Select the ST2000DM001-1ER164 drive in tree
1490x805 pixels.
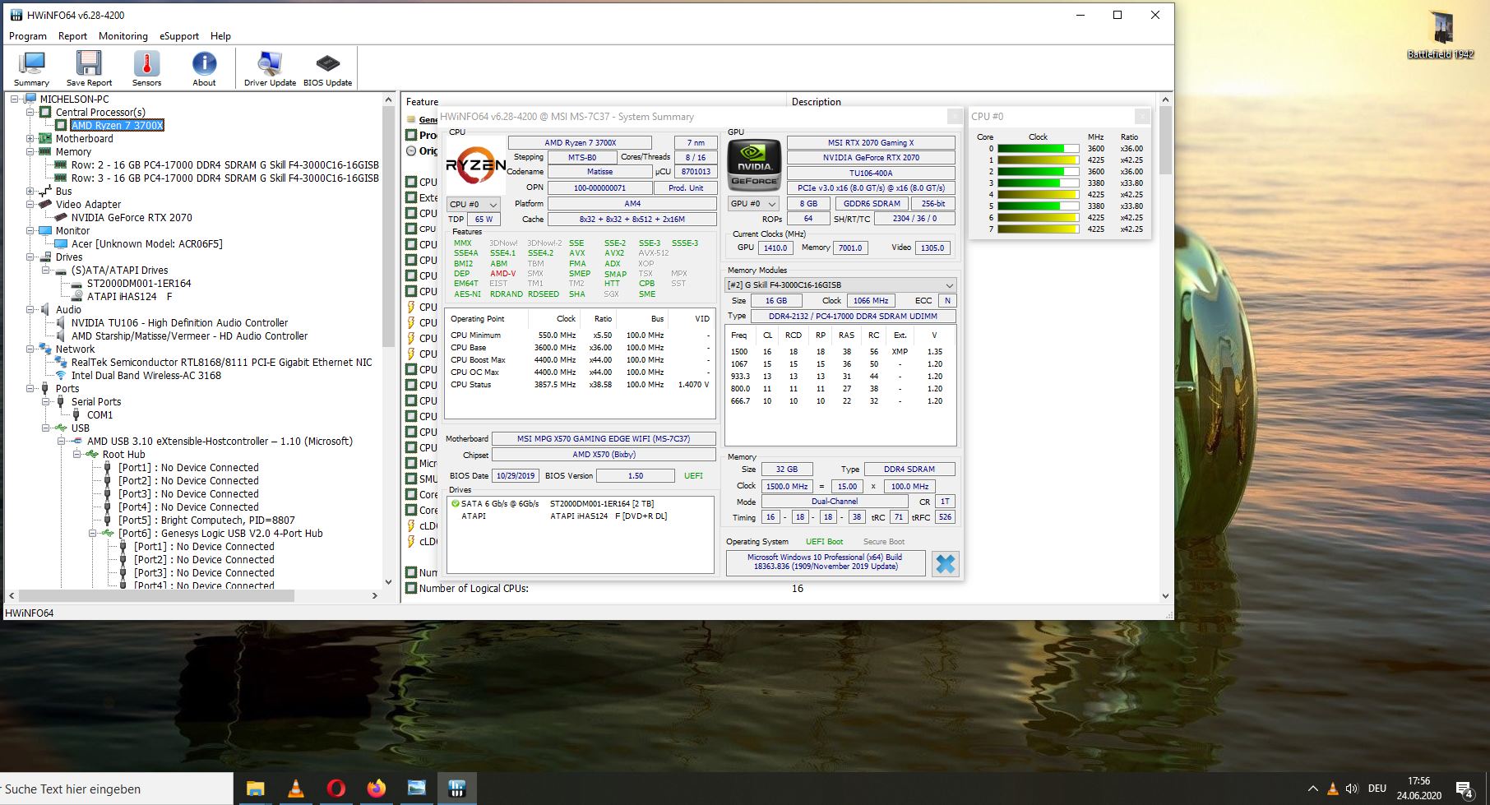pyautogui.click(x=139, y=284)
